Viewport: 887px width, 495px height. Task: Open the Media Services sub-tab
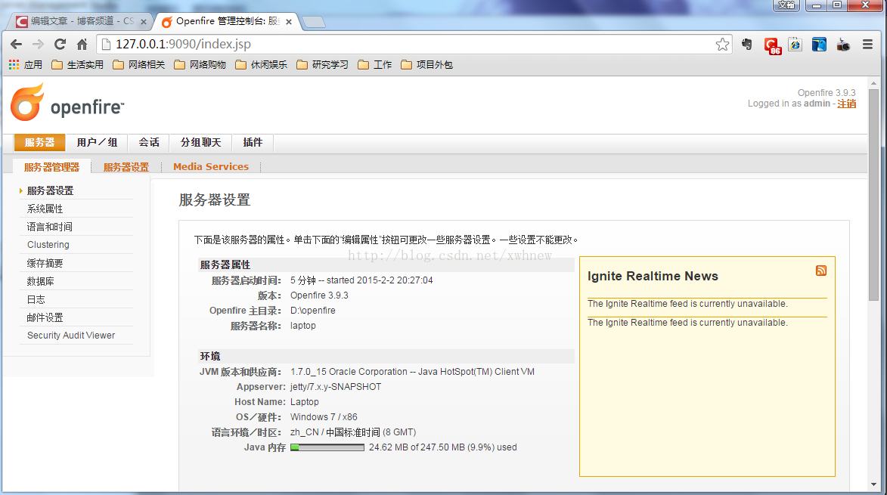click(x=211, y=167)
